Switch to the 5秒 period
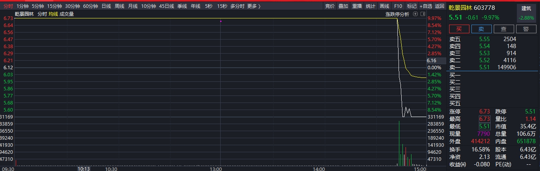 coord(208,6)
